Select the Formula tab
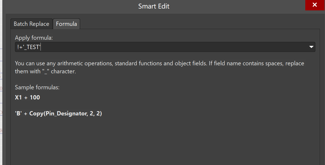Viewport: 325px width, 165px height. [66, 24]
